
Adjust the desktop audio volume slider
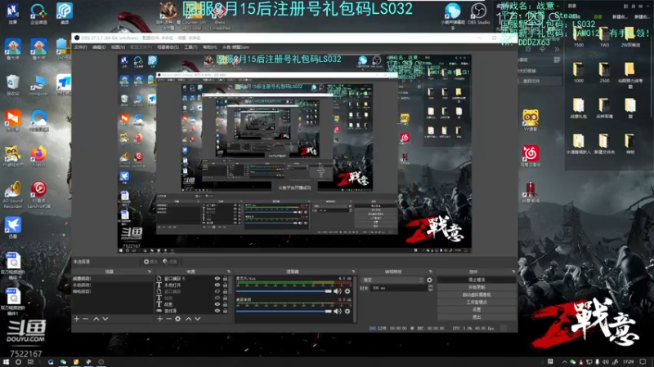point(284,312)
